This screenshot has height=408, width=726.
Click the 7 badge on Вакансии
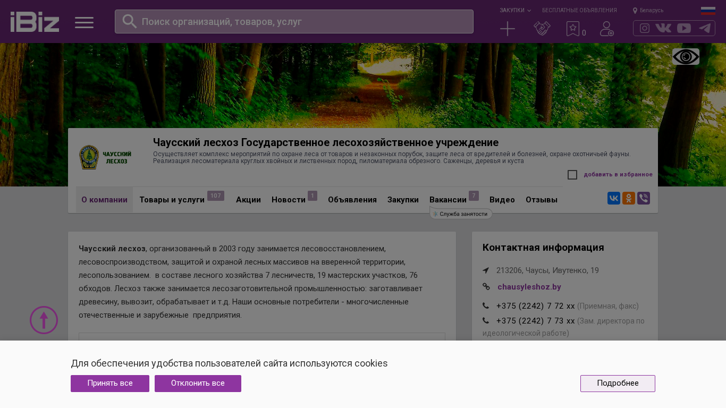pos(474,196)
